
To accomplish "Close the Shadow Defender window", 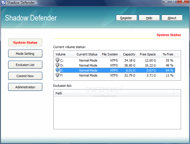I will 183,1.
